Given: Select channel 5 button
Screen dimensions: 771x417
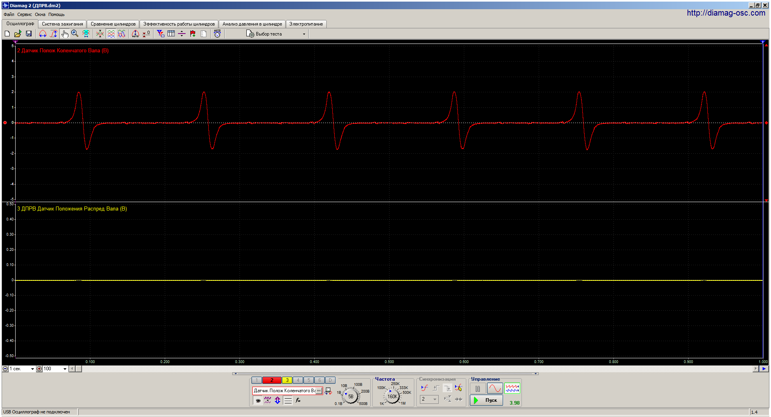Looking at the screenshot, I should click(x=309, y=380).
